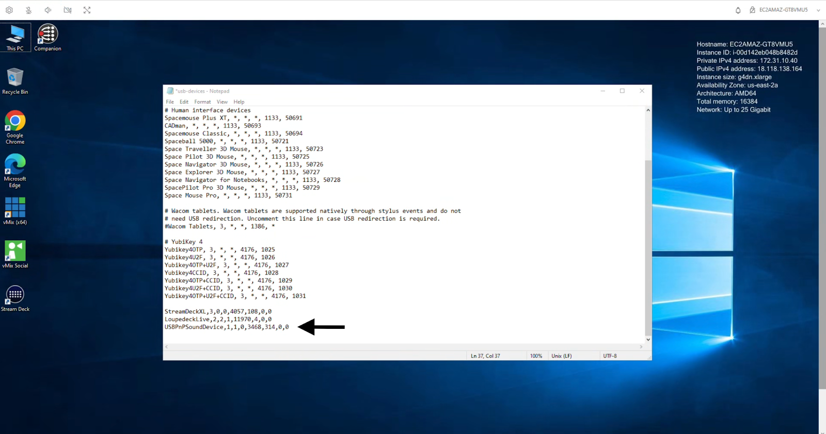826x434 pixels.
Task: Toggle the muted microphone icon
Action: (28, 10)
